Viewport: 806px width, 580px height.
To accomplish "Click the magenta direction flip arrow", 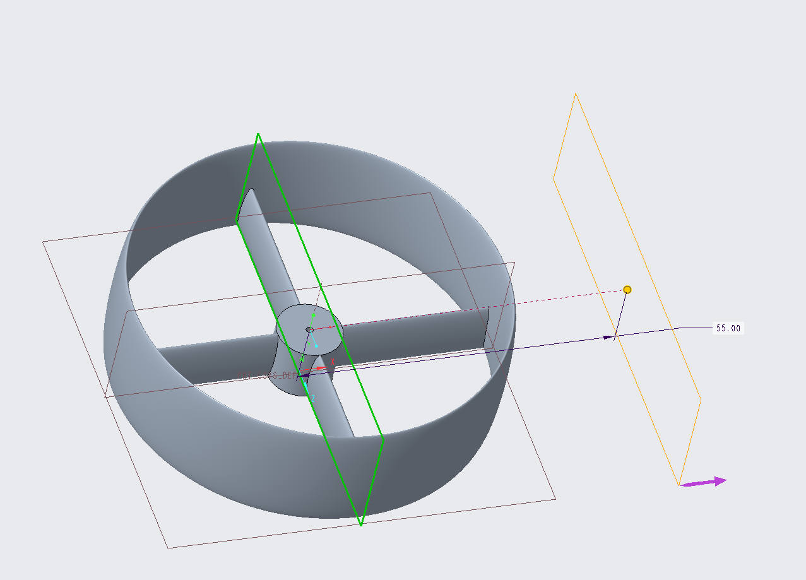I will pos(703,482).
